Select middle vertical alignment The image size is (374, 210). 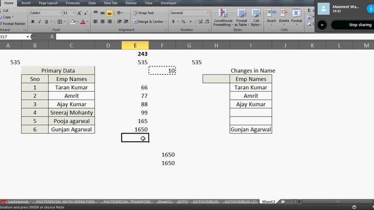(x=103, y=13)
